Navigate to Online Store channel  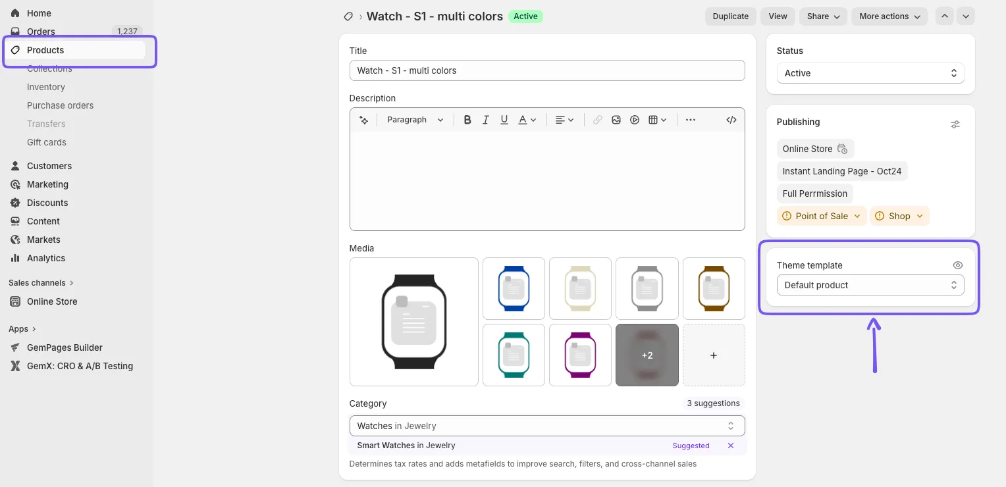pos(52,301)
